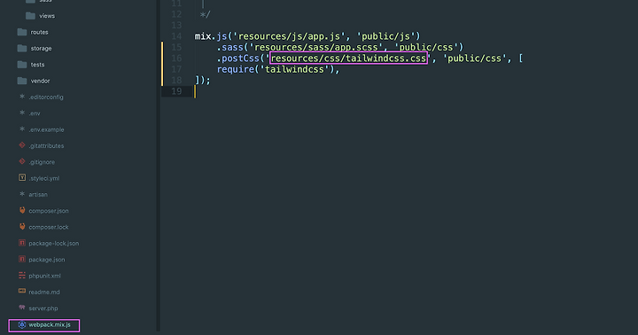Image resolution: width=638 pixels, height=335 pixels.
Task: Click the .styleci.yml YAML icon
Action: click(22, 177)
